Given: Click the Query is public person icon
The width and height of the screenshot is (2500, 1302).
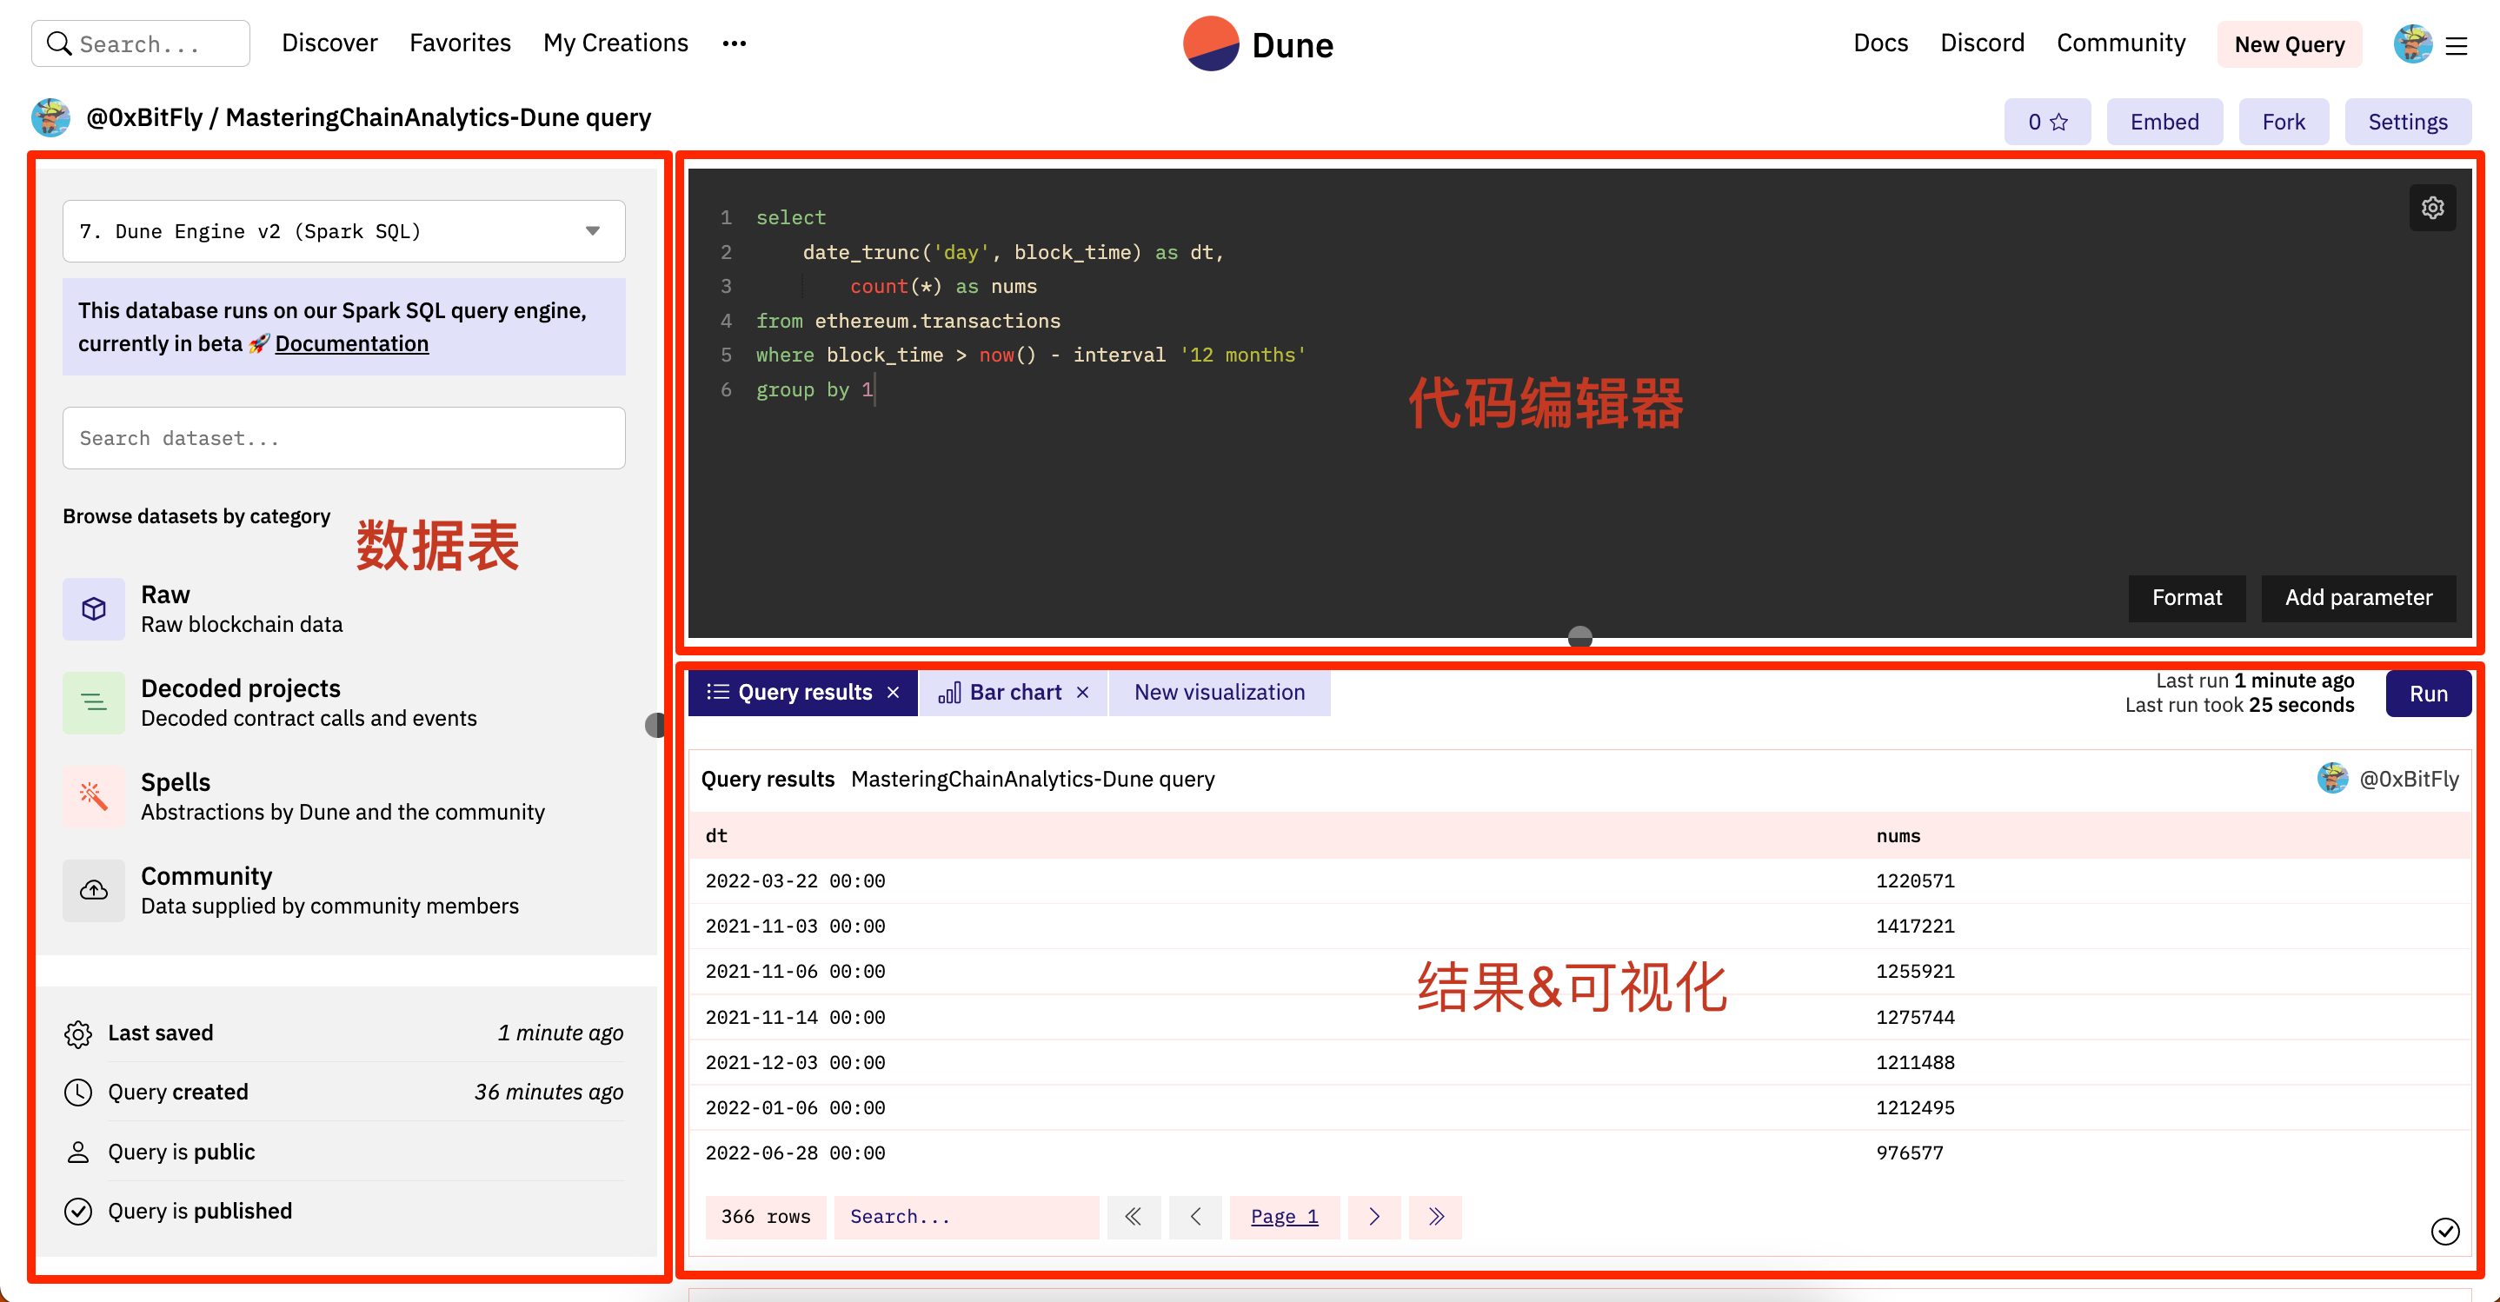Looking at the screenshot, I should (x=77, y=1153).
